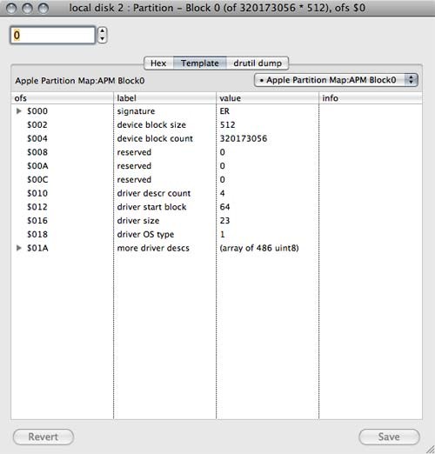Click the $002 offset cell
This screenshot has width=435, height=454.
click(37, 125)
